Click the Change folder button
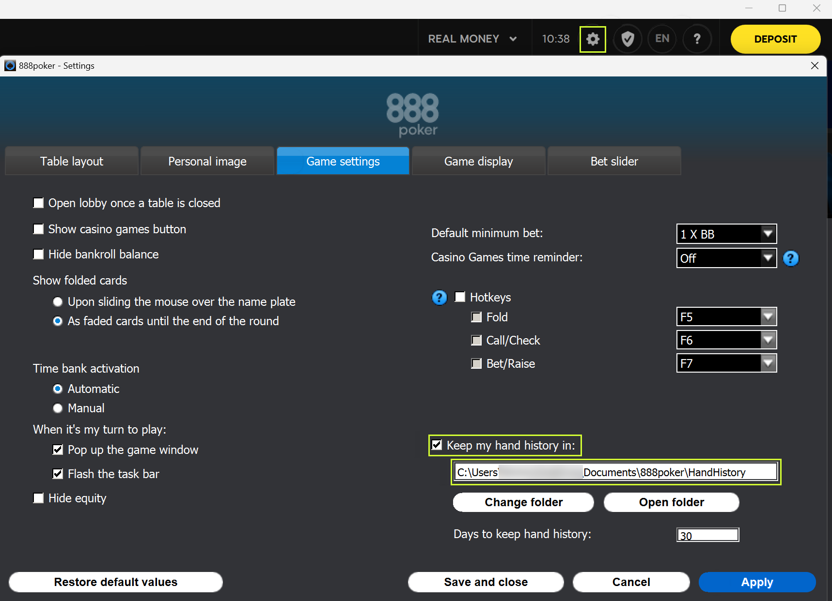The image size is (832, 601). coord(523,502)
